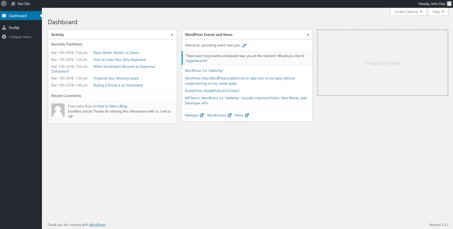Viewport: 453px width, 229px height.
Task: Click the Recent Comments heading
Action: pos(66,96)
